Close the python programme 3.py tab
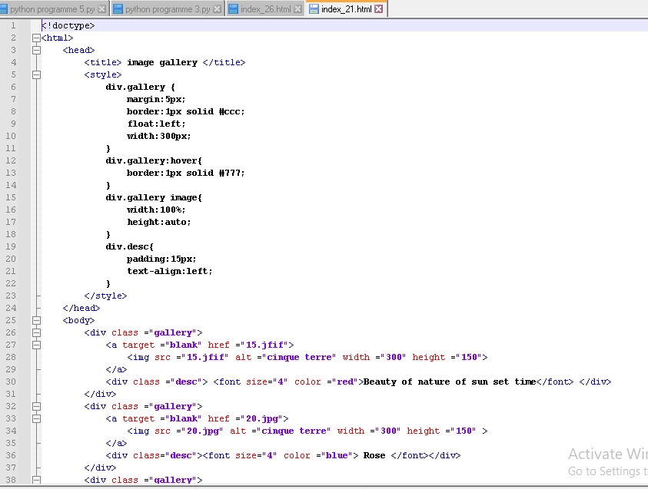 (x=217, y=9)
